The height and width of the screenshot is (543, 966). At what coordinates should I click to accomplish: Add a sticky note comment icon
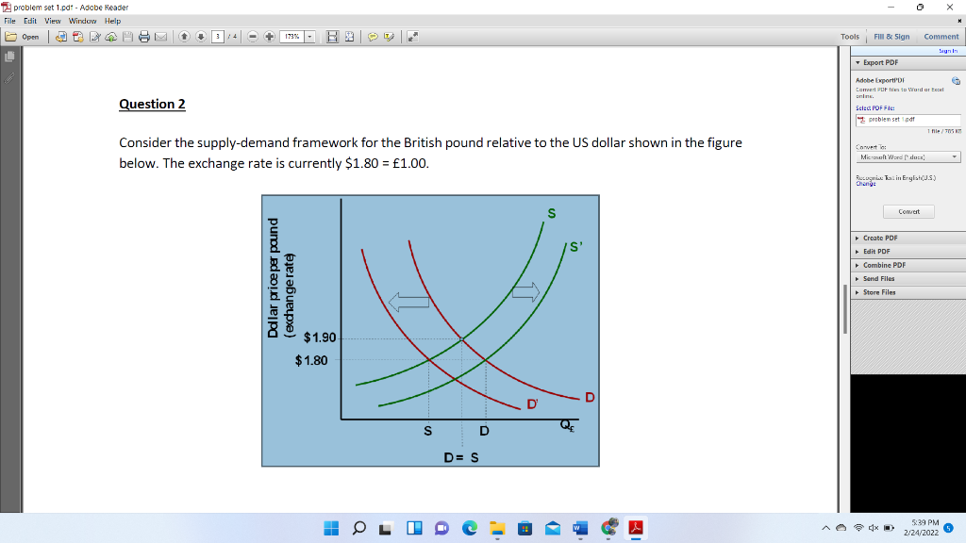tap(373, 37)
